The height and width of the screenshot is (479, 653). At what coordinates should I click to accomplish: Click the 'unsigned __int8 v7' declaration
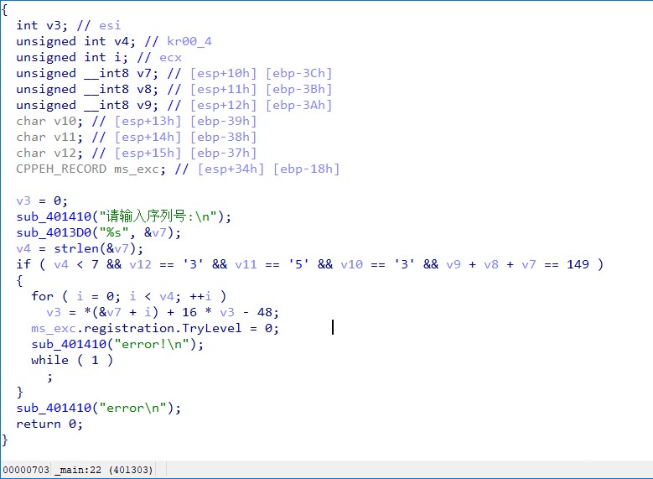(x=87, y=73)
